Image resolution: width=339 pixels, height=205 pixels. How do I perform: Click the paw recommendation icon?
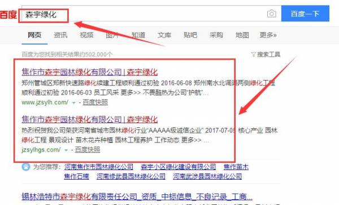(26, 167)
